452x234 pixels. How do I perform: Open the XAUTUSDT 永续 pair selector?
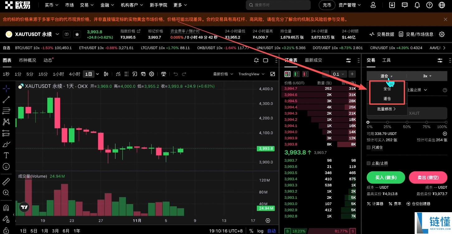[37, 34]
